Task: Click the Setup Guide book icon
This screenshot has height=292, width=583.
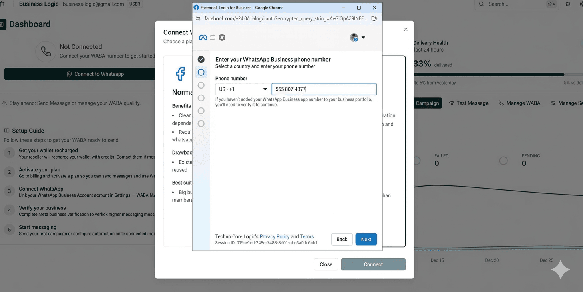Action: pyautogui.click(x=7, y=131)
